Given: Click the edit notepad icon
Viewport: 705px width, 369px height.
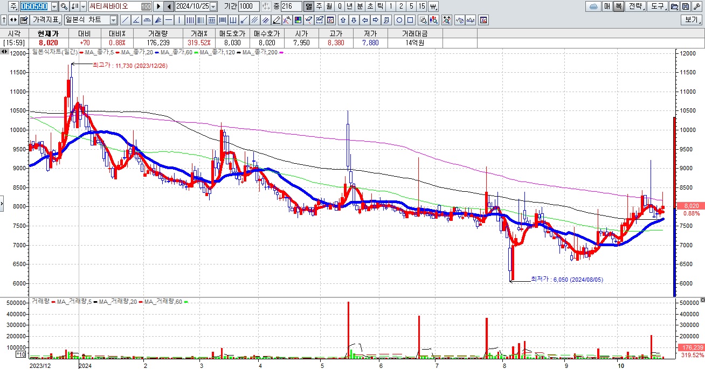Looking at the screenshot, I should (24, 20).
